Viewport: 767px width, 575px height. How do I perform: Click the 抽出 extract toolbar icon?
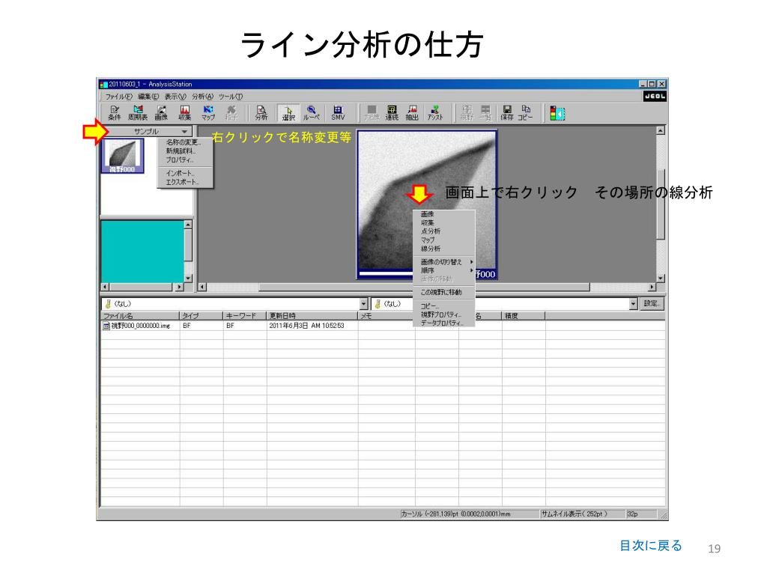[x=413, y=113]
